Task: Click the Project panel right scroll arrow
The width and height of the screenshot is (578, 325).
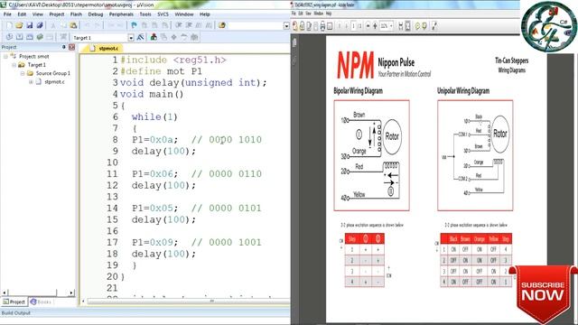Action: tap(71, 292)
